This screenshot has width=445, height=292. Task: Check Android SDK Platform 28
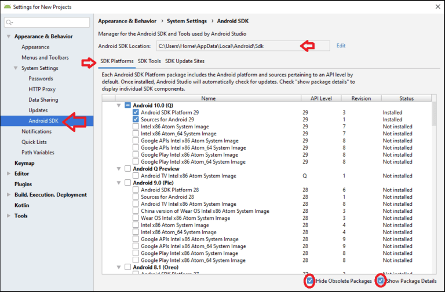click(136, 190)
